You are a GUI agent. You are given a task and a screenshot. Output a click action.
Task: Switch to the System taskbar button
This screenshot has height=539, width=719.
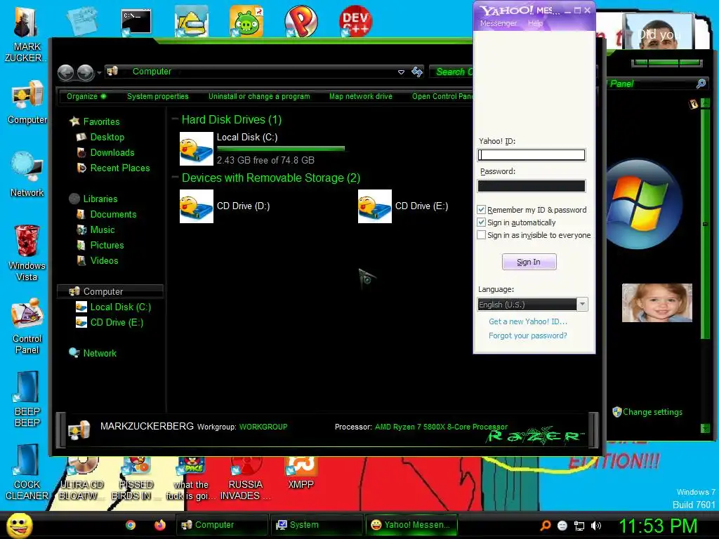[317, 525]
